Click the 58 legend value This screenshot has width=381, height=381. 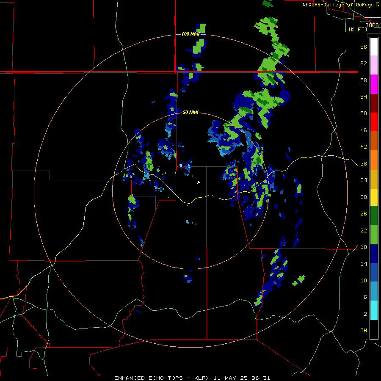(x=364, y=80)
